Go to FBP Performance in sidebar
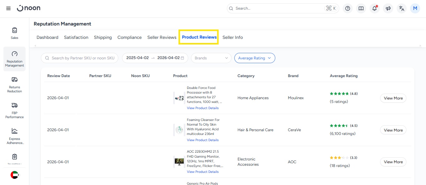426x185 pixels. point(14,111)
